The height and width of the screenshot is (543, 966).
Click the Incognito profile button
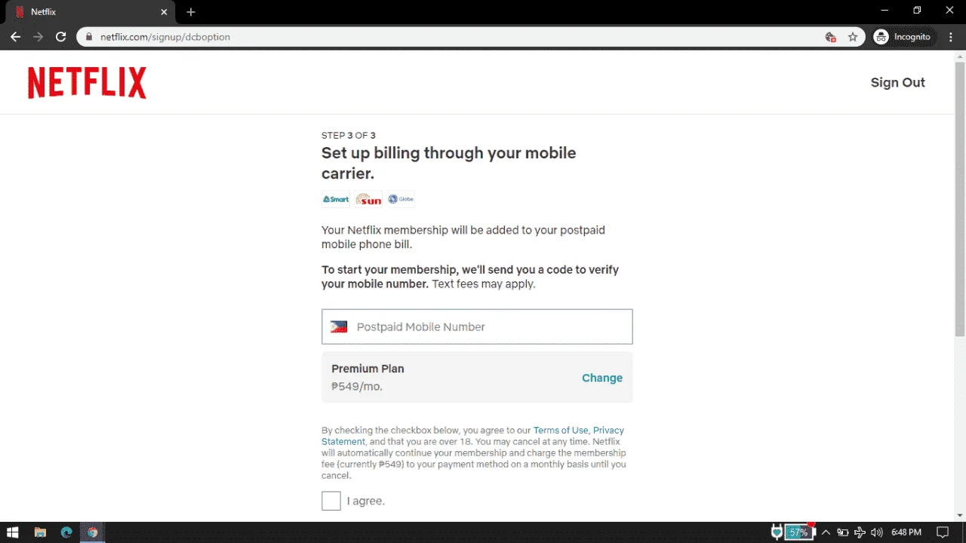(903, 37)
